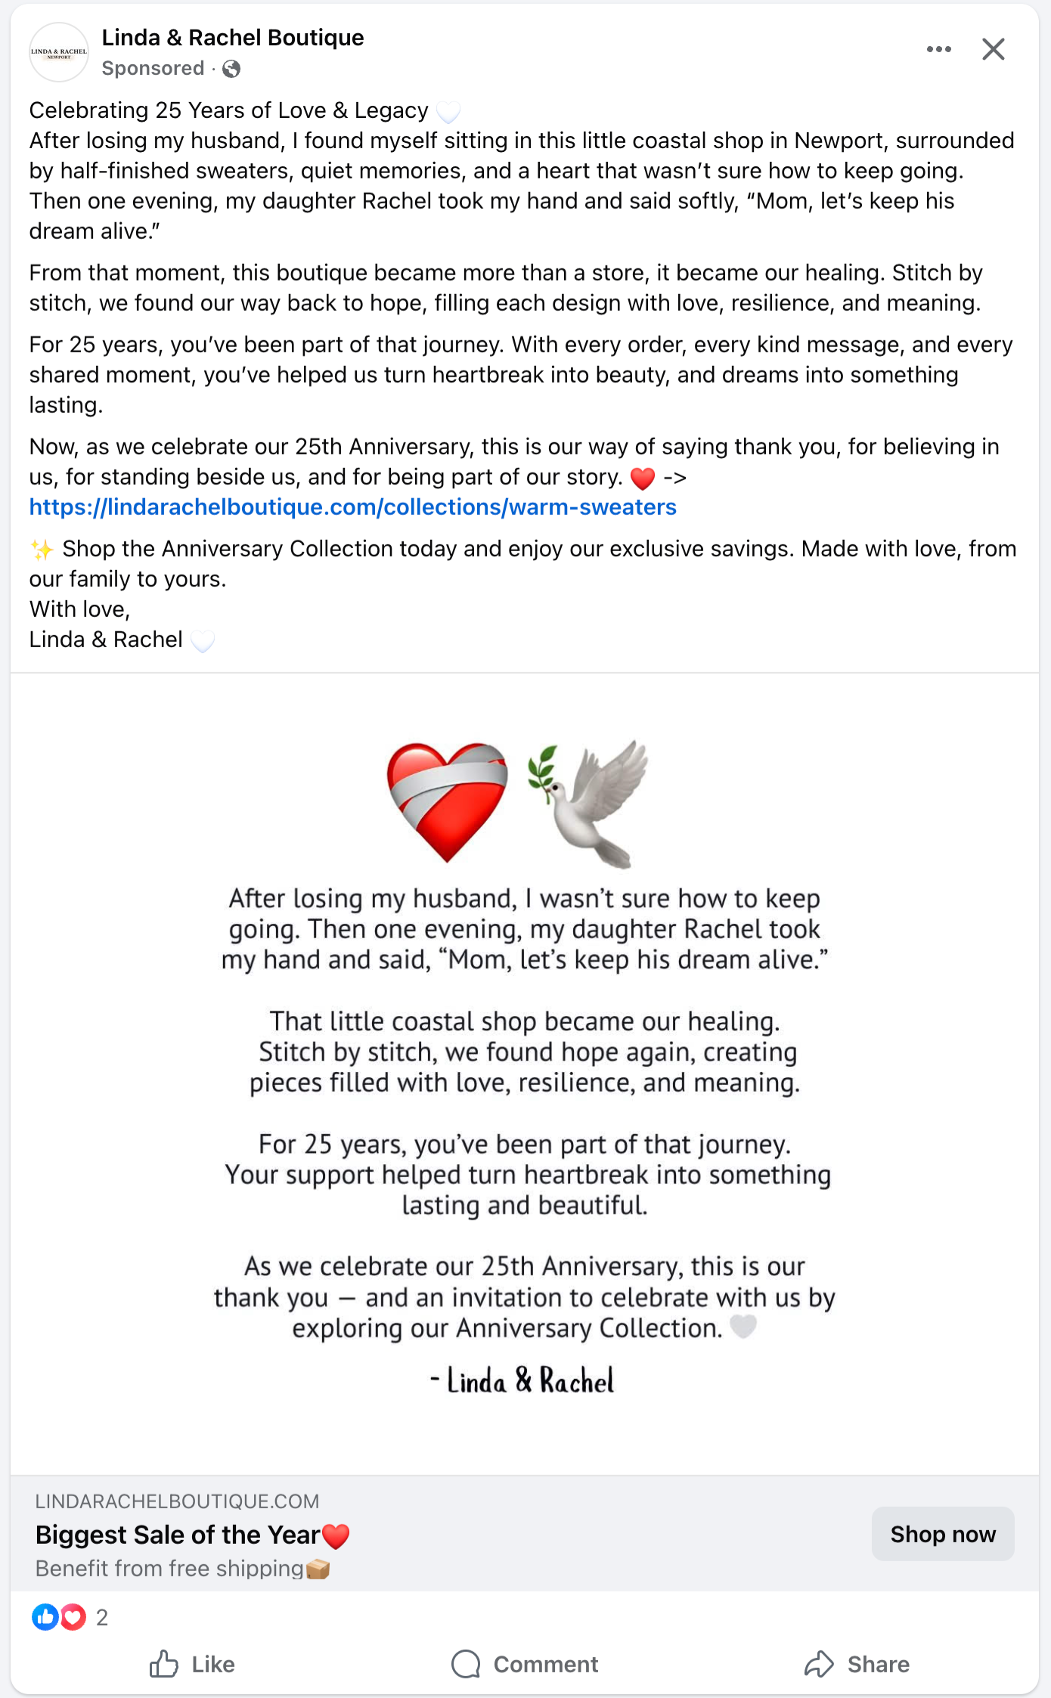The height and width of the screenshot is (1698, 1051).
Task: Click the Linda & Rachel Boutique profile logo
Action: tap(59, 52)
